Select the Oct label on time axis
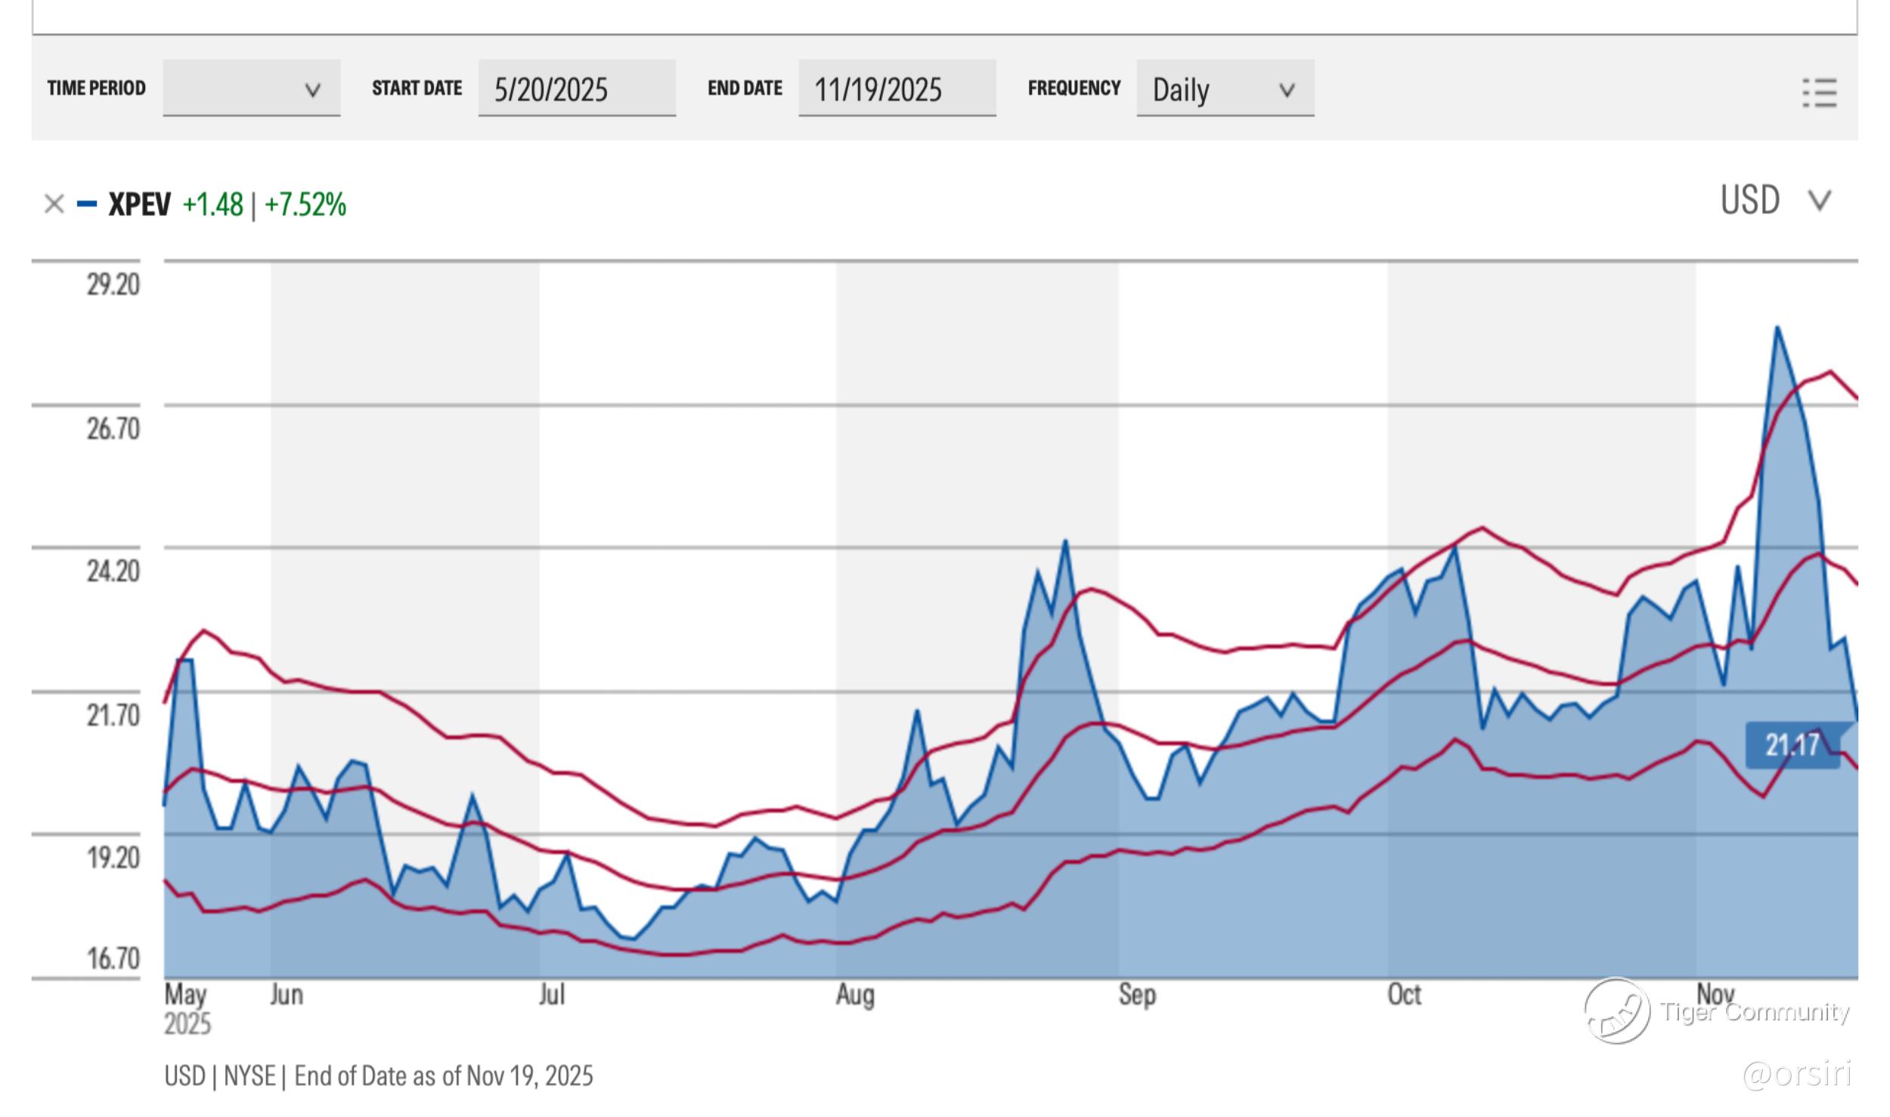The image size is (1890, 1117). [x=1404, y=995]
